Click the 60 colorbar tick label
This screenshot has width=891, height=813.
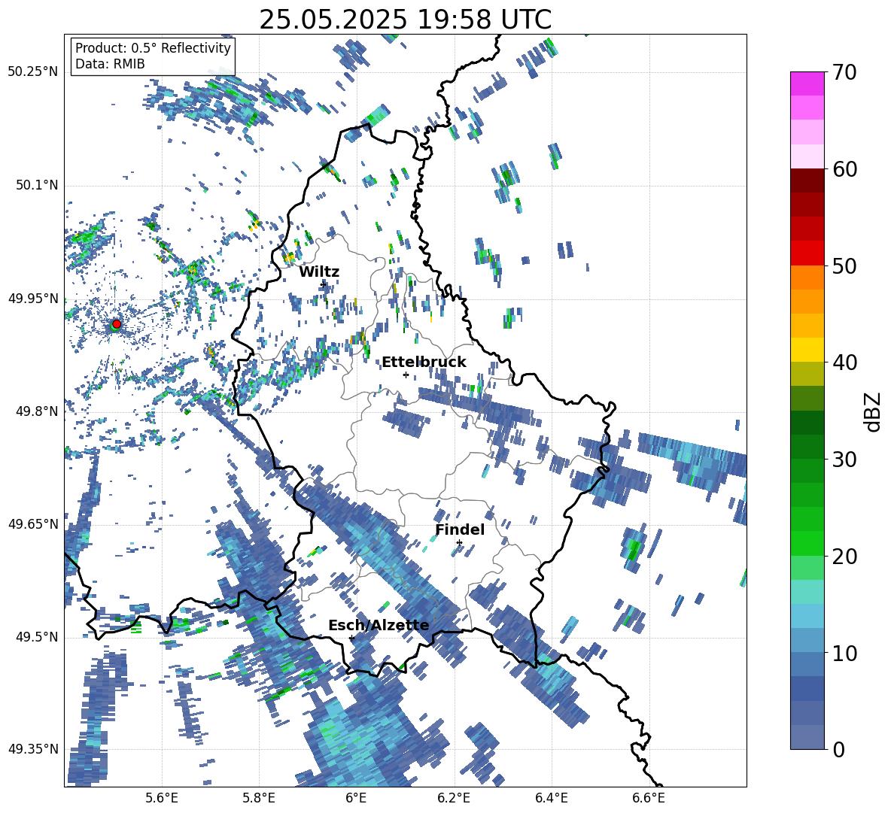point(845,169)
